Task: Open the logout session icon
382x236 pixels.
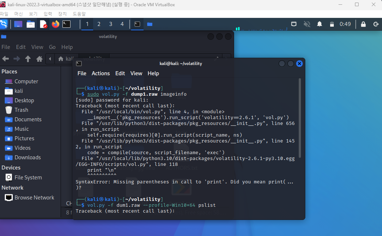Action: click(376, 24)
